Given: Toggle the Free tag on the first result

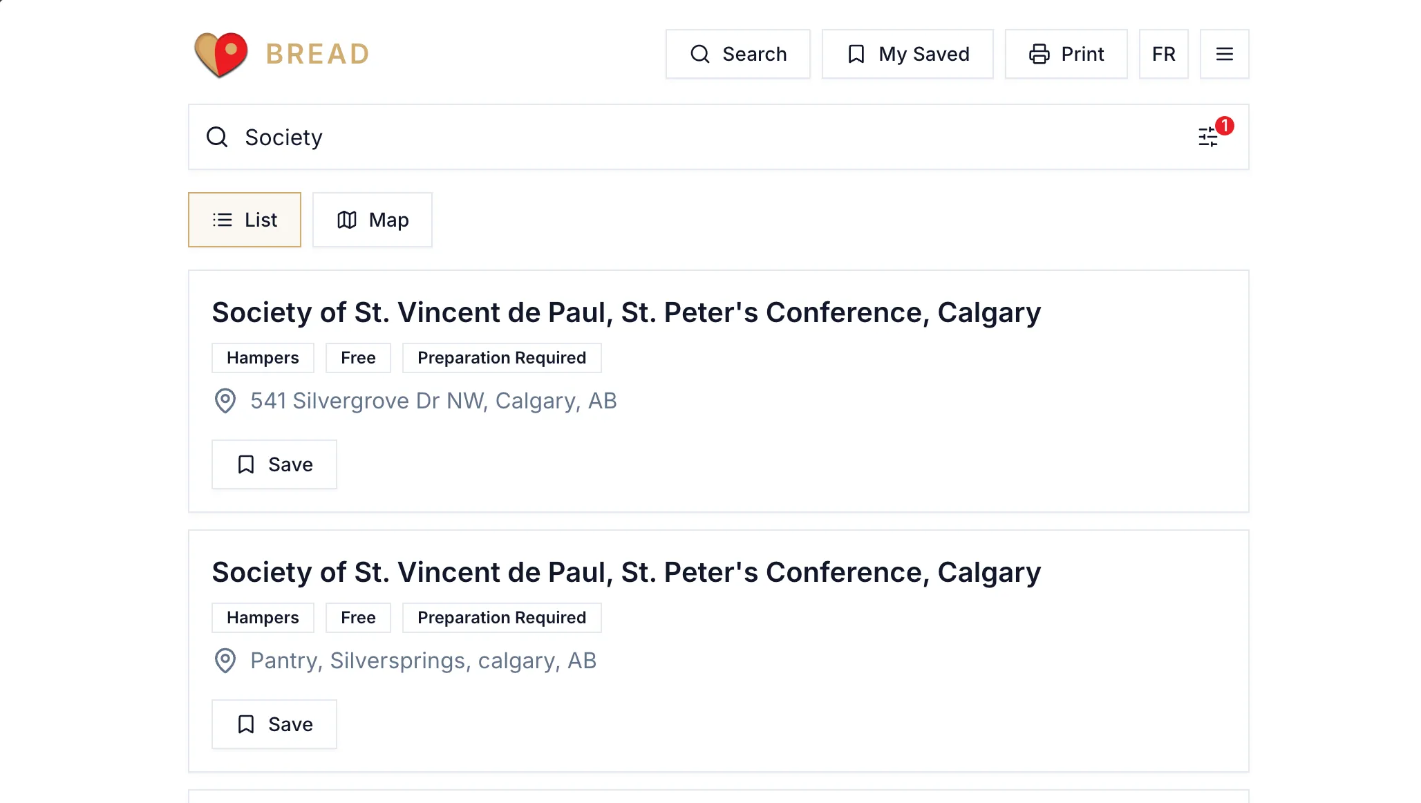Looking at the screenshot, I should tap(357, 357).
